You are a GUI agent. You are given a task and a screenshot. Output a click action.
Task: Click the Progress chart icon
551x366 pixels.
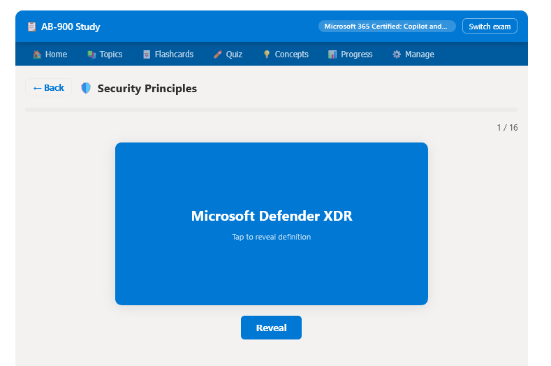(332, 54)
